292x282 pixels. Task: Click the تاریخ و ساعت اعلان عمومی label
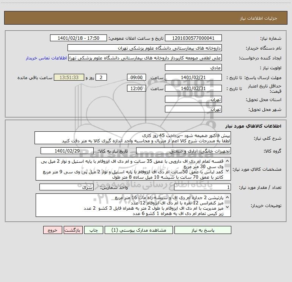tap(136, 38)
